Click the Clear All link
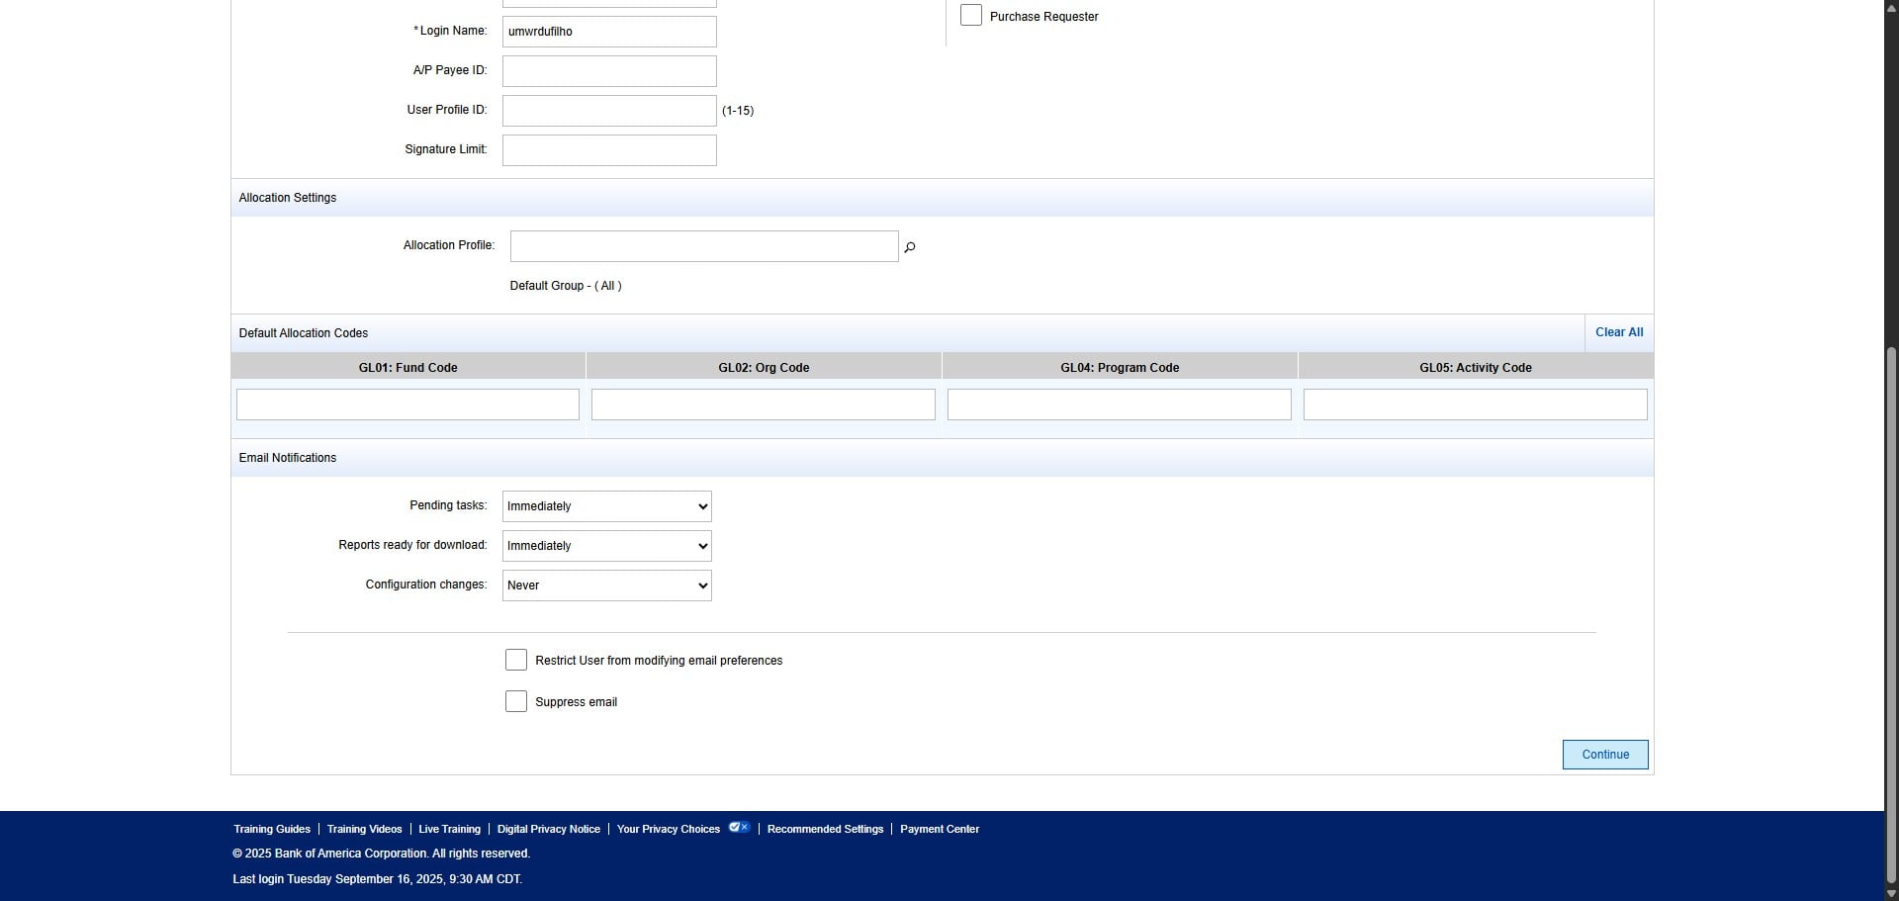The height and width of the screenshot is (901, 1899). pyautogui.click(x=1618, y=332)
